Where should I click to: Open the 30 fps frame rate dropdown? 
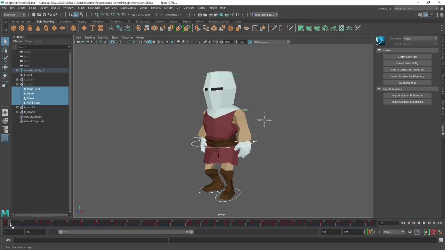394,232
